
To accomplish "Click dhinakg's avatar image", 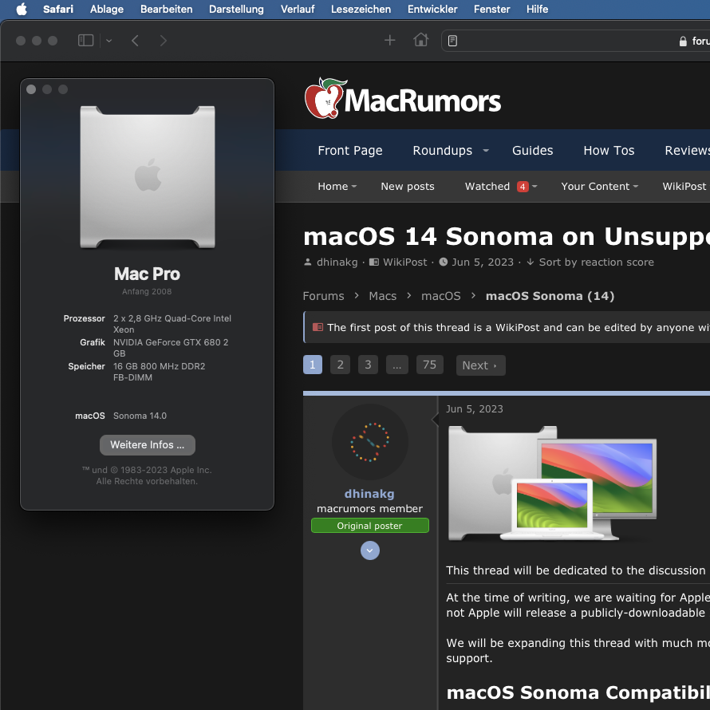I will (x=370, y=442).
